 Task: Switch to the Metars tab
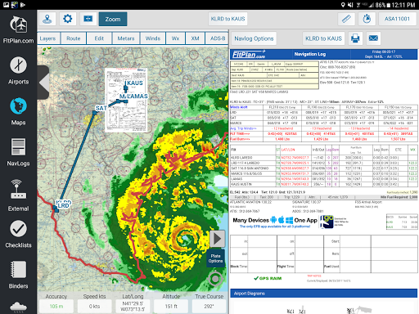126,38
